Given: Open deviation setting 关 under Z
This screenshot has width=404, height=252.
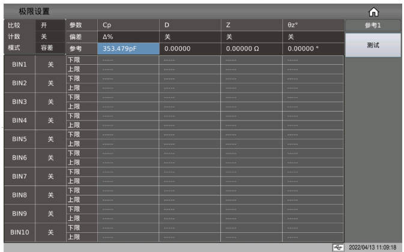Looking at the screenshot, I should pos(252,37).
